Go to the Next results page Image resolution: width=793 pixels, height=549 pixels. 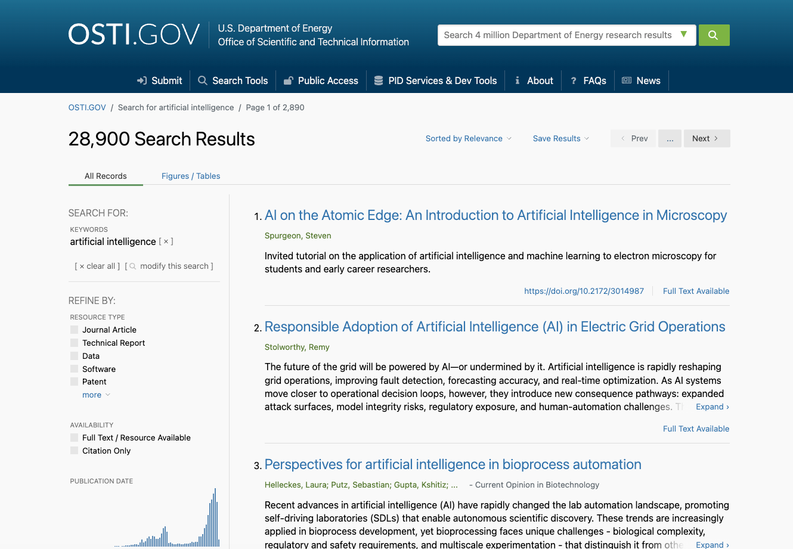pos(707,138)
